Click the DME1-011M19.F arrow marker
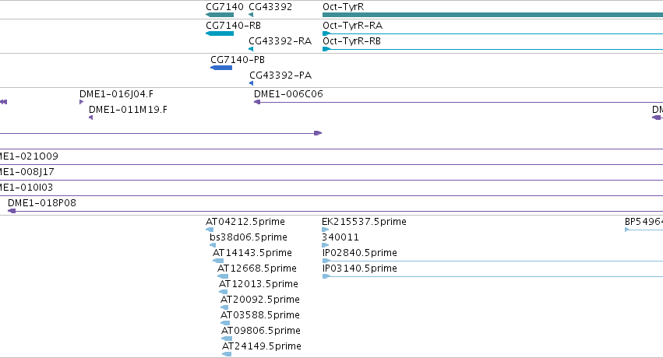 (x=91, y=118)
